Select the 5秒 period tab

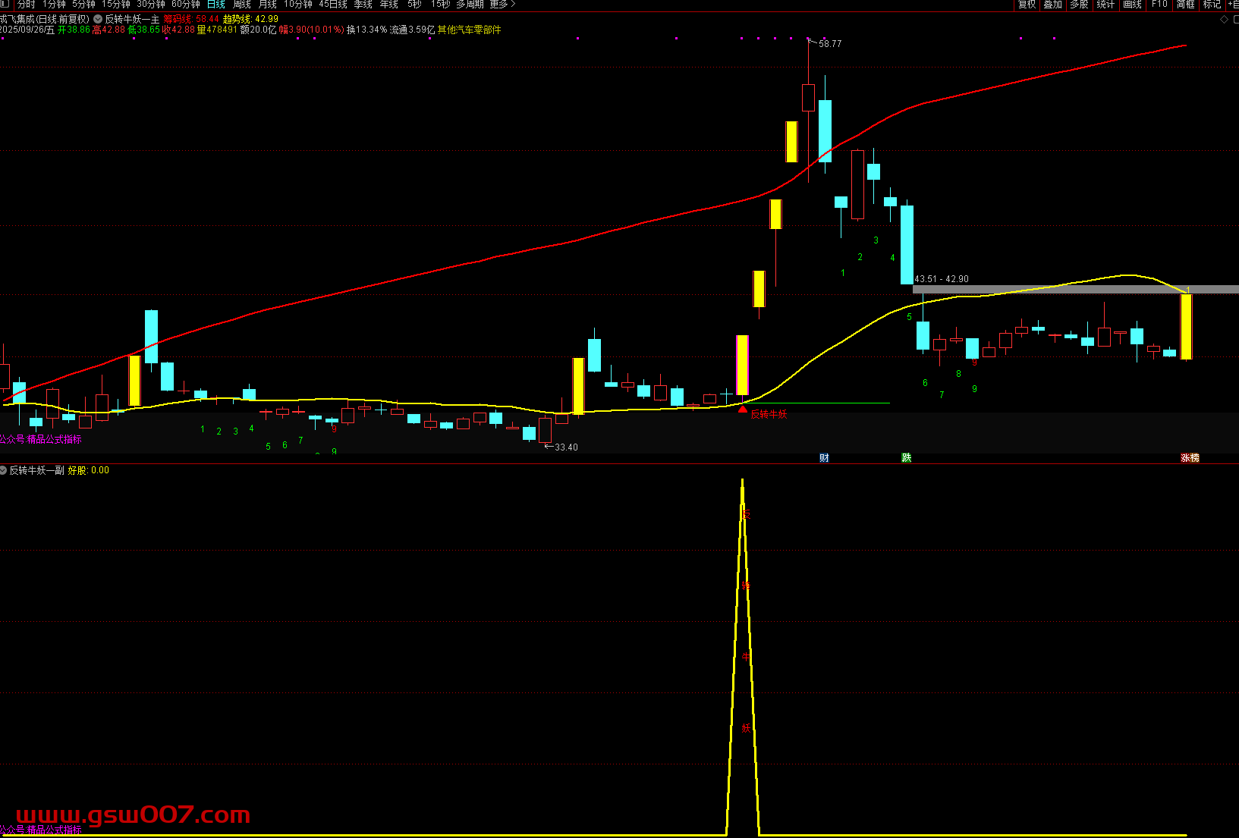coord(414,5)
